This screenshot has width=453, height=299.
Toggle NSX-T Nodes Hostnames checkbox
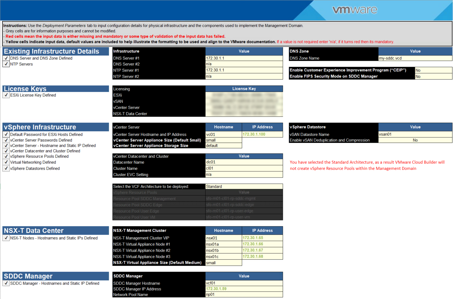pos(6,238)
